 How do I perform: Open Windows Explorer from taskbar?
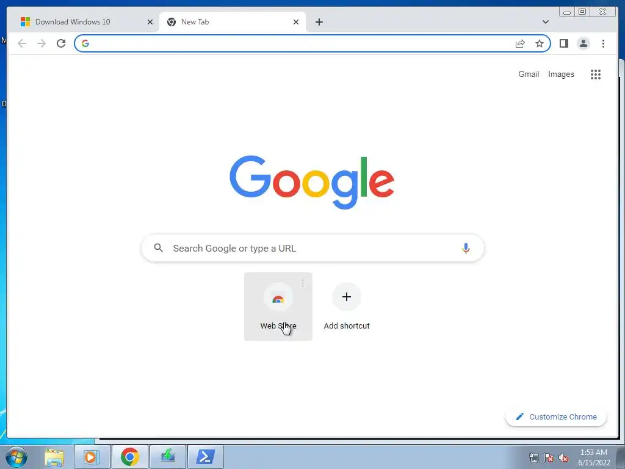[x=54, y=457]
